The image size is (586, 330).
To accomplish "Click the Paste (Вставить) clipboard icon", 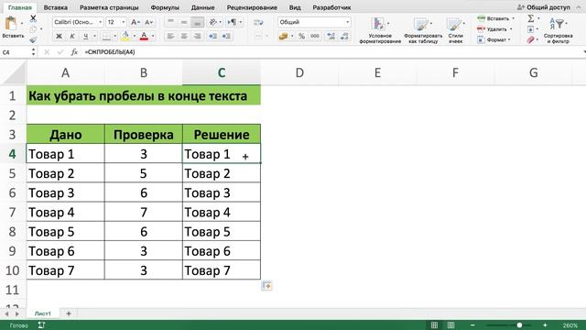I will (x=11, y=24).
